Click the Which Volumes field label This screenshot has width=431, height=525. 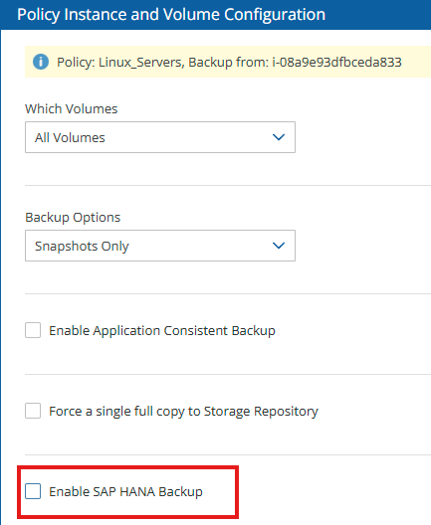tap(72, 108)
